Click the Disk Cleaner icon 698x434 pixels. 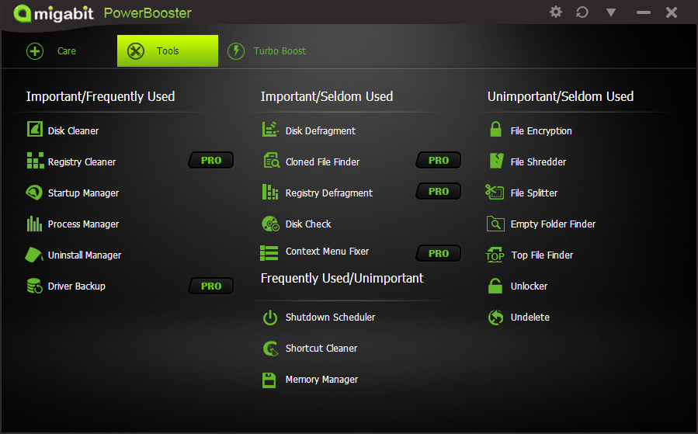[x=35, y=130]
